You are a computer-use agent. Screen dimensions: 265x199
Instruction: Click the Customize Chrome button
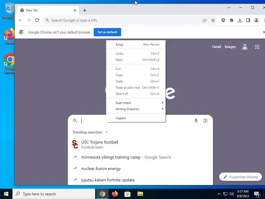[x=240, y=177]
